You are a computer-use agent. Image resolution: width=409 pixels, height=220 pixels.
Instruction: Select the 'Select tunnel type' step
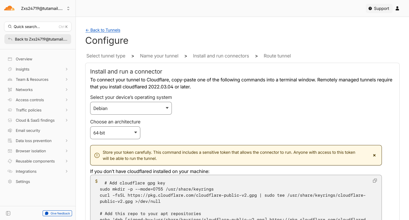click(106, 56)
